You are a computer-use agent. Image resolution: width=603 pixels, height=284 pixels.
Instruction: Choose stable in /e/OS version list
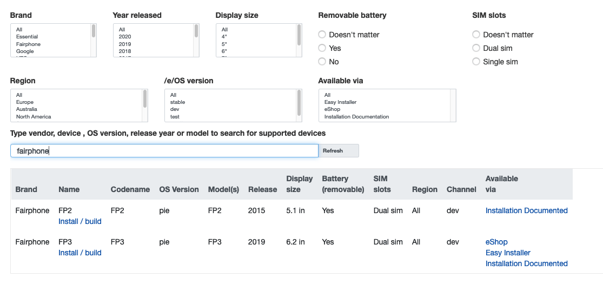[178, 102]
